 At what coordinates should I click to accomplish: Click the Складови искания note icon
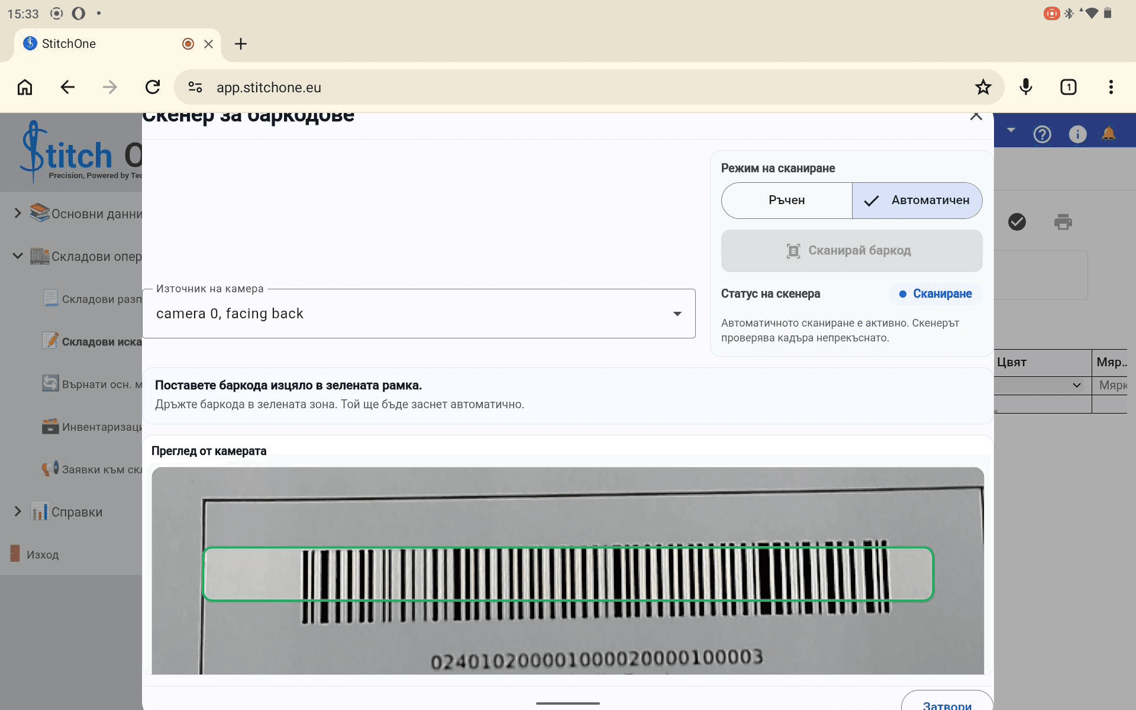(x=50, y=341)
